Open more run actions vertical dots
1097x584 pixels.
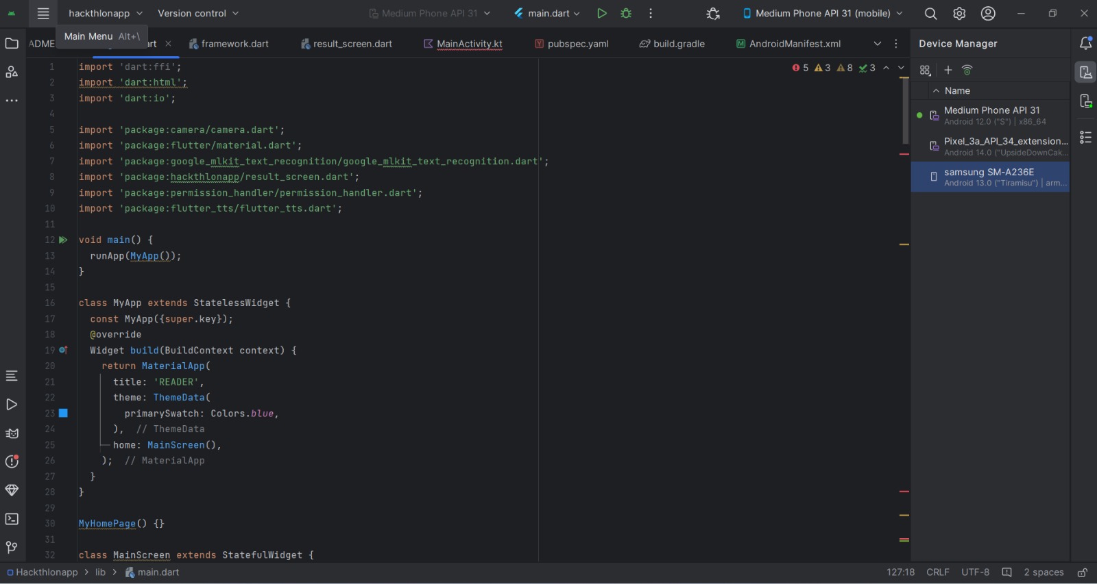click(x=651, y=13)
